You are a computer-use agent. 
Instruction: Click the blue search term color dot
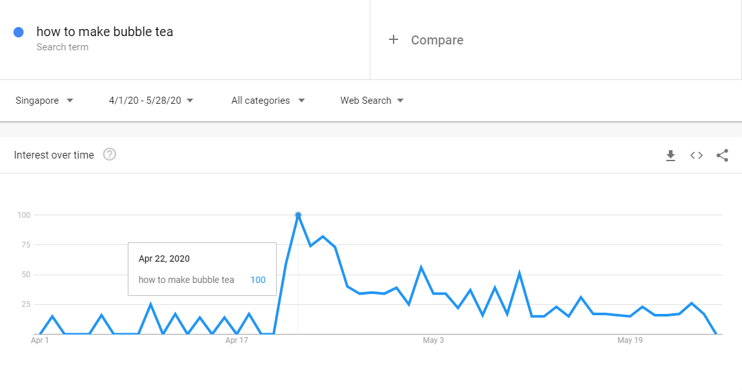(19, 32)
